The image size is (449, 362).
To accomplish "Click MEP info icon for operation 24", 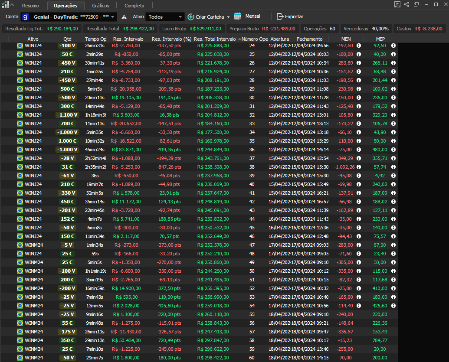I will tap(393, 46).
